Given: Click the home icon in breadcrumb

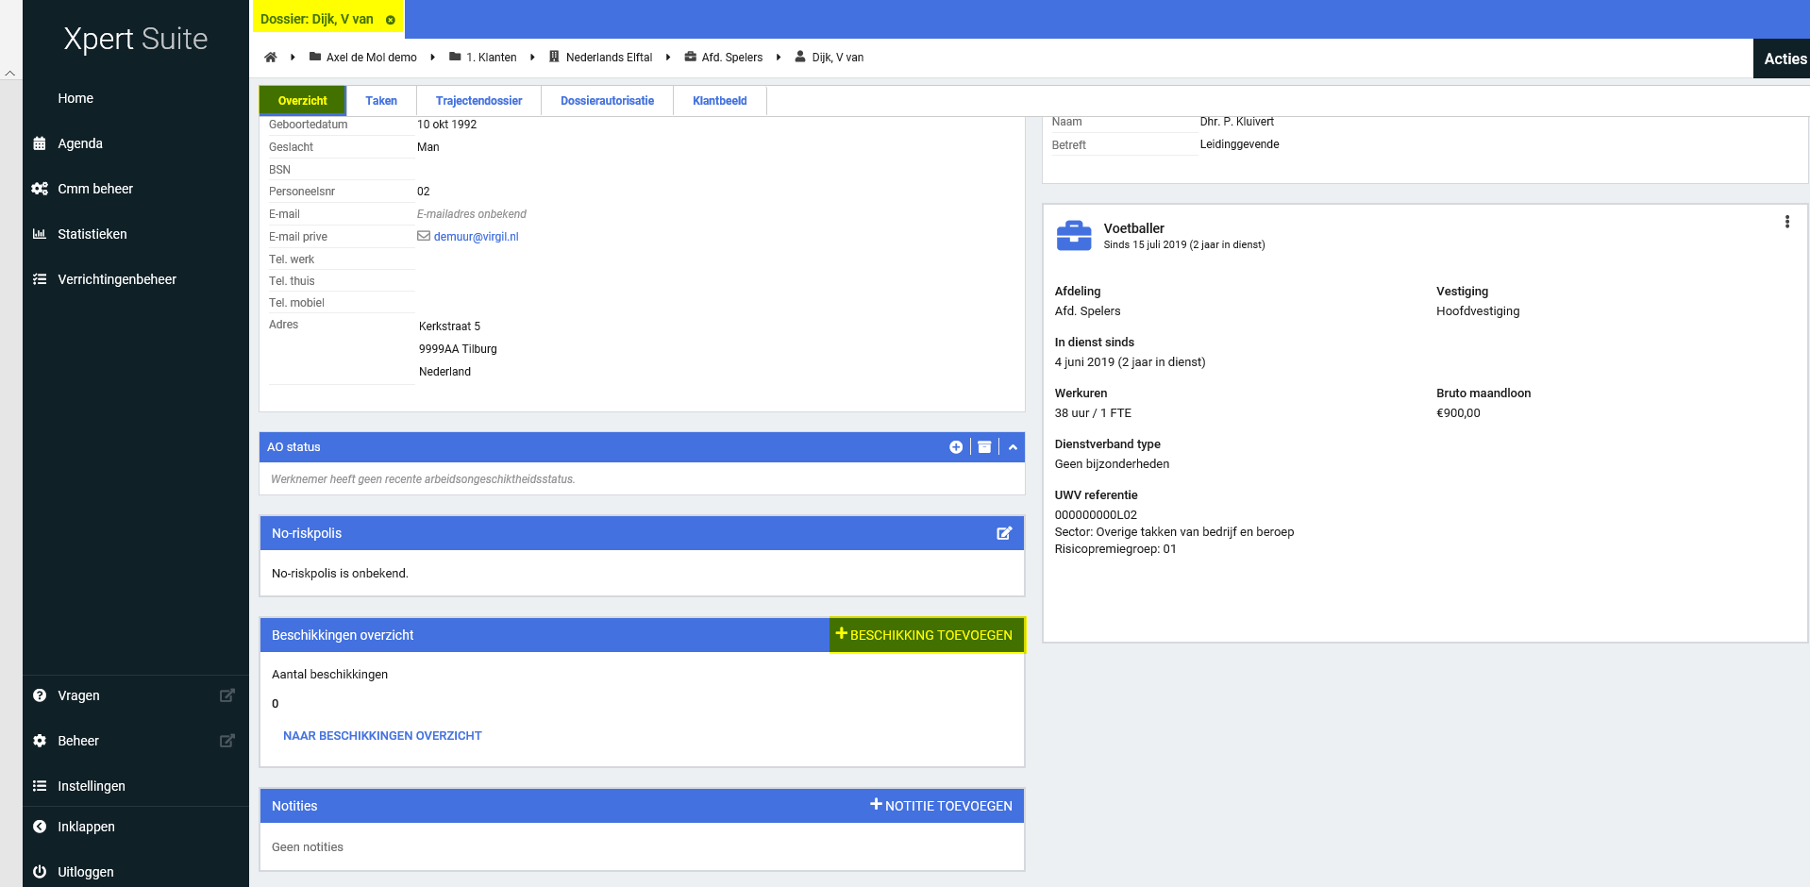Looking at the screenshot, I should [271, 58].
